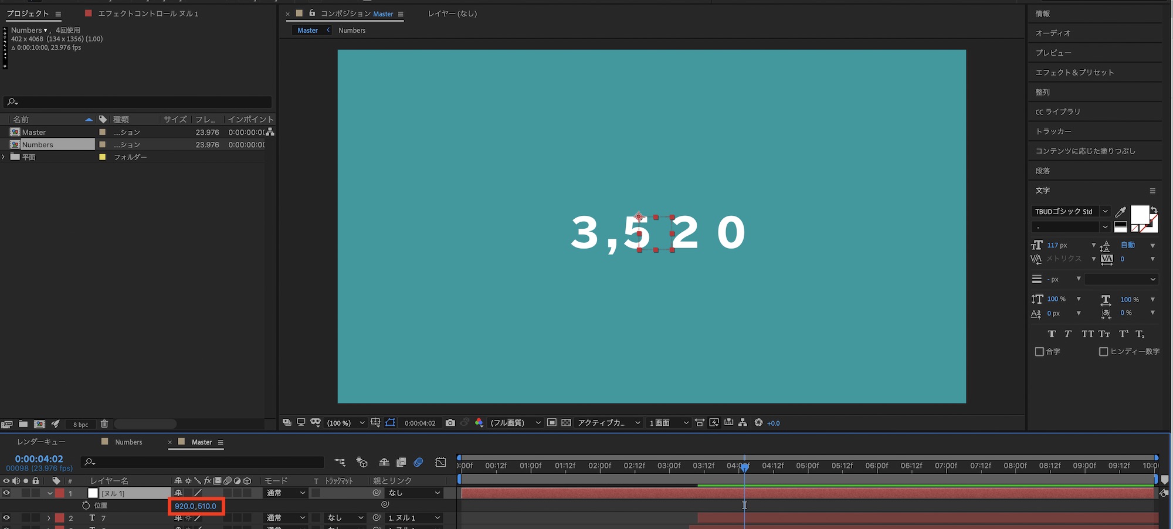
Task: Apply faux bold text style
Action: 1052,334
